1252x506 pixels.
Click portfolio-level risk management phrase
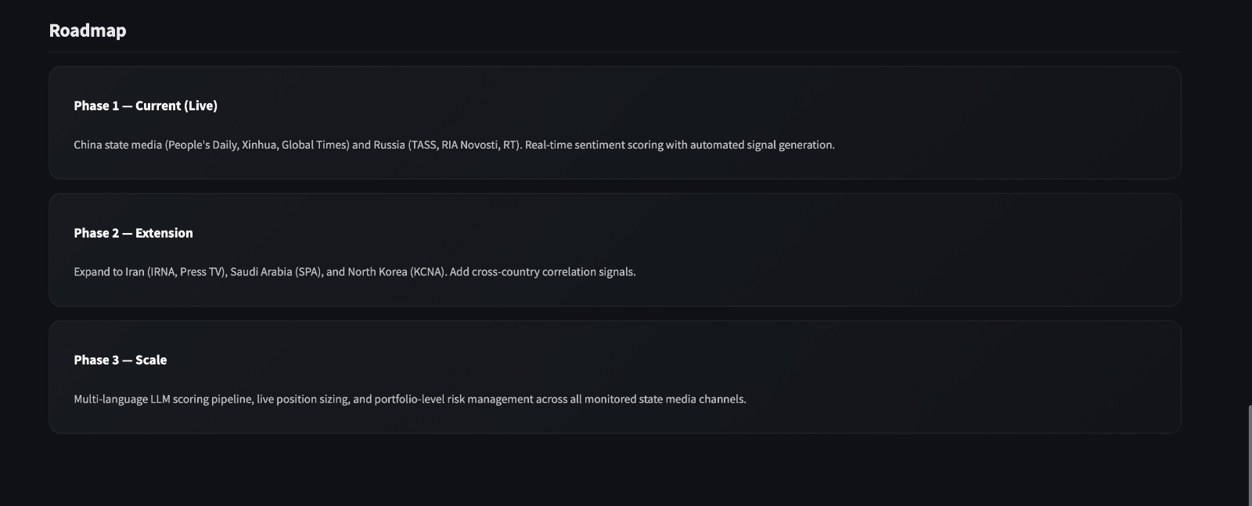(453, 399)
